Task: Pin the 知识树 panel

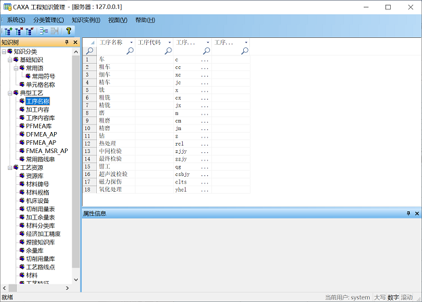Action: coord(66,43)
